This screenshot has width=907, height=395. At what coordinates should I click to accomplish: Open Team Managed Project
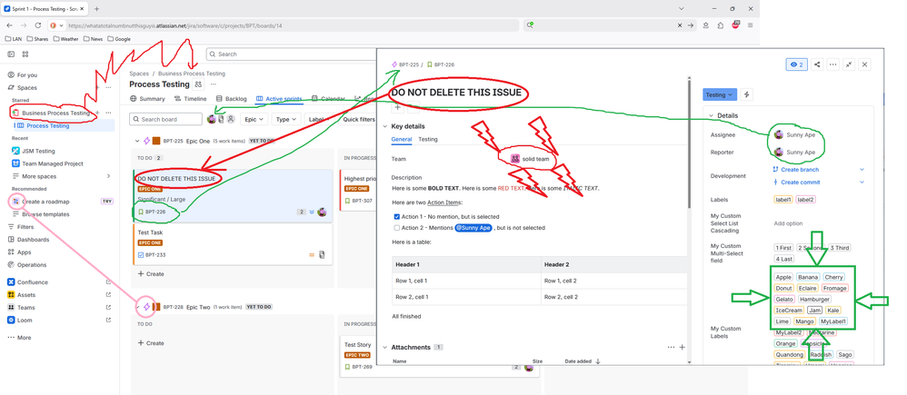coord(52,163)
